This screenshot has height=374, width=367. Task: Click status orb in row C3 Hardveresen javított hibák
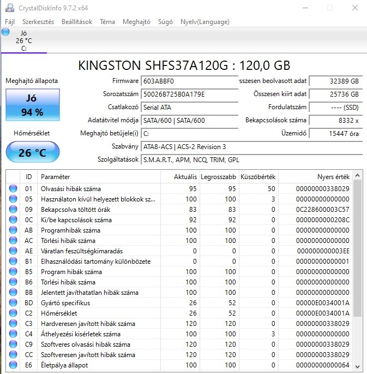(13, 323)
